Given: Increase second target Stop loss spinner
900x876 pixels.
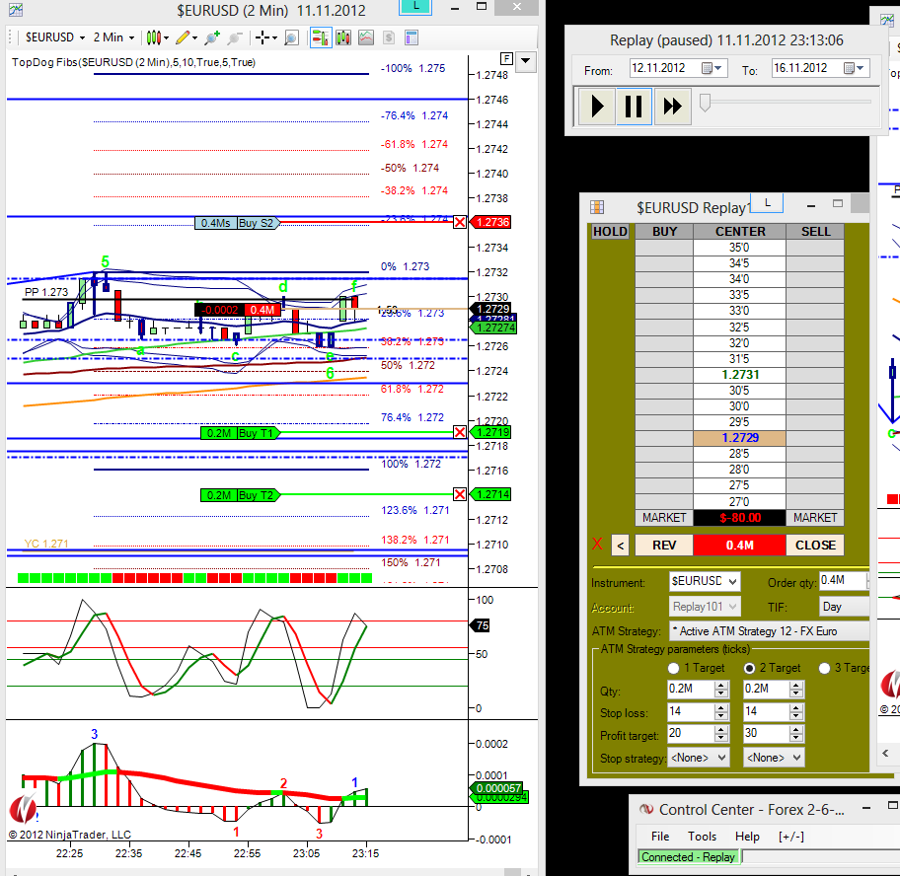Looking at the screenshot, I should (x=796, y=707).
